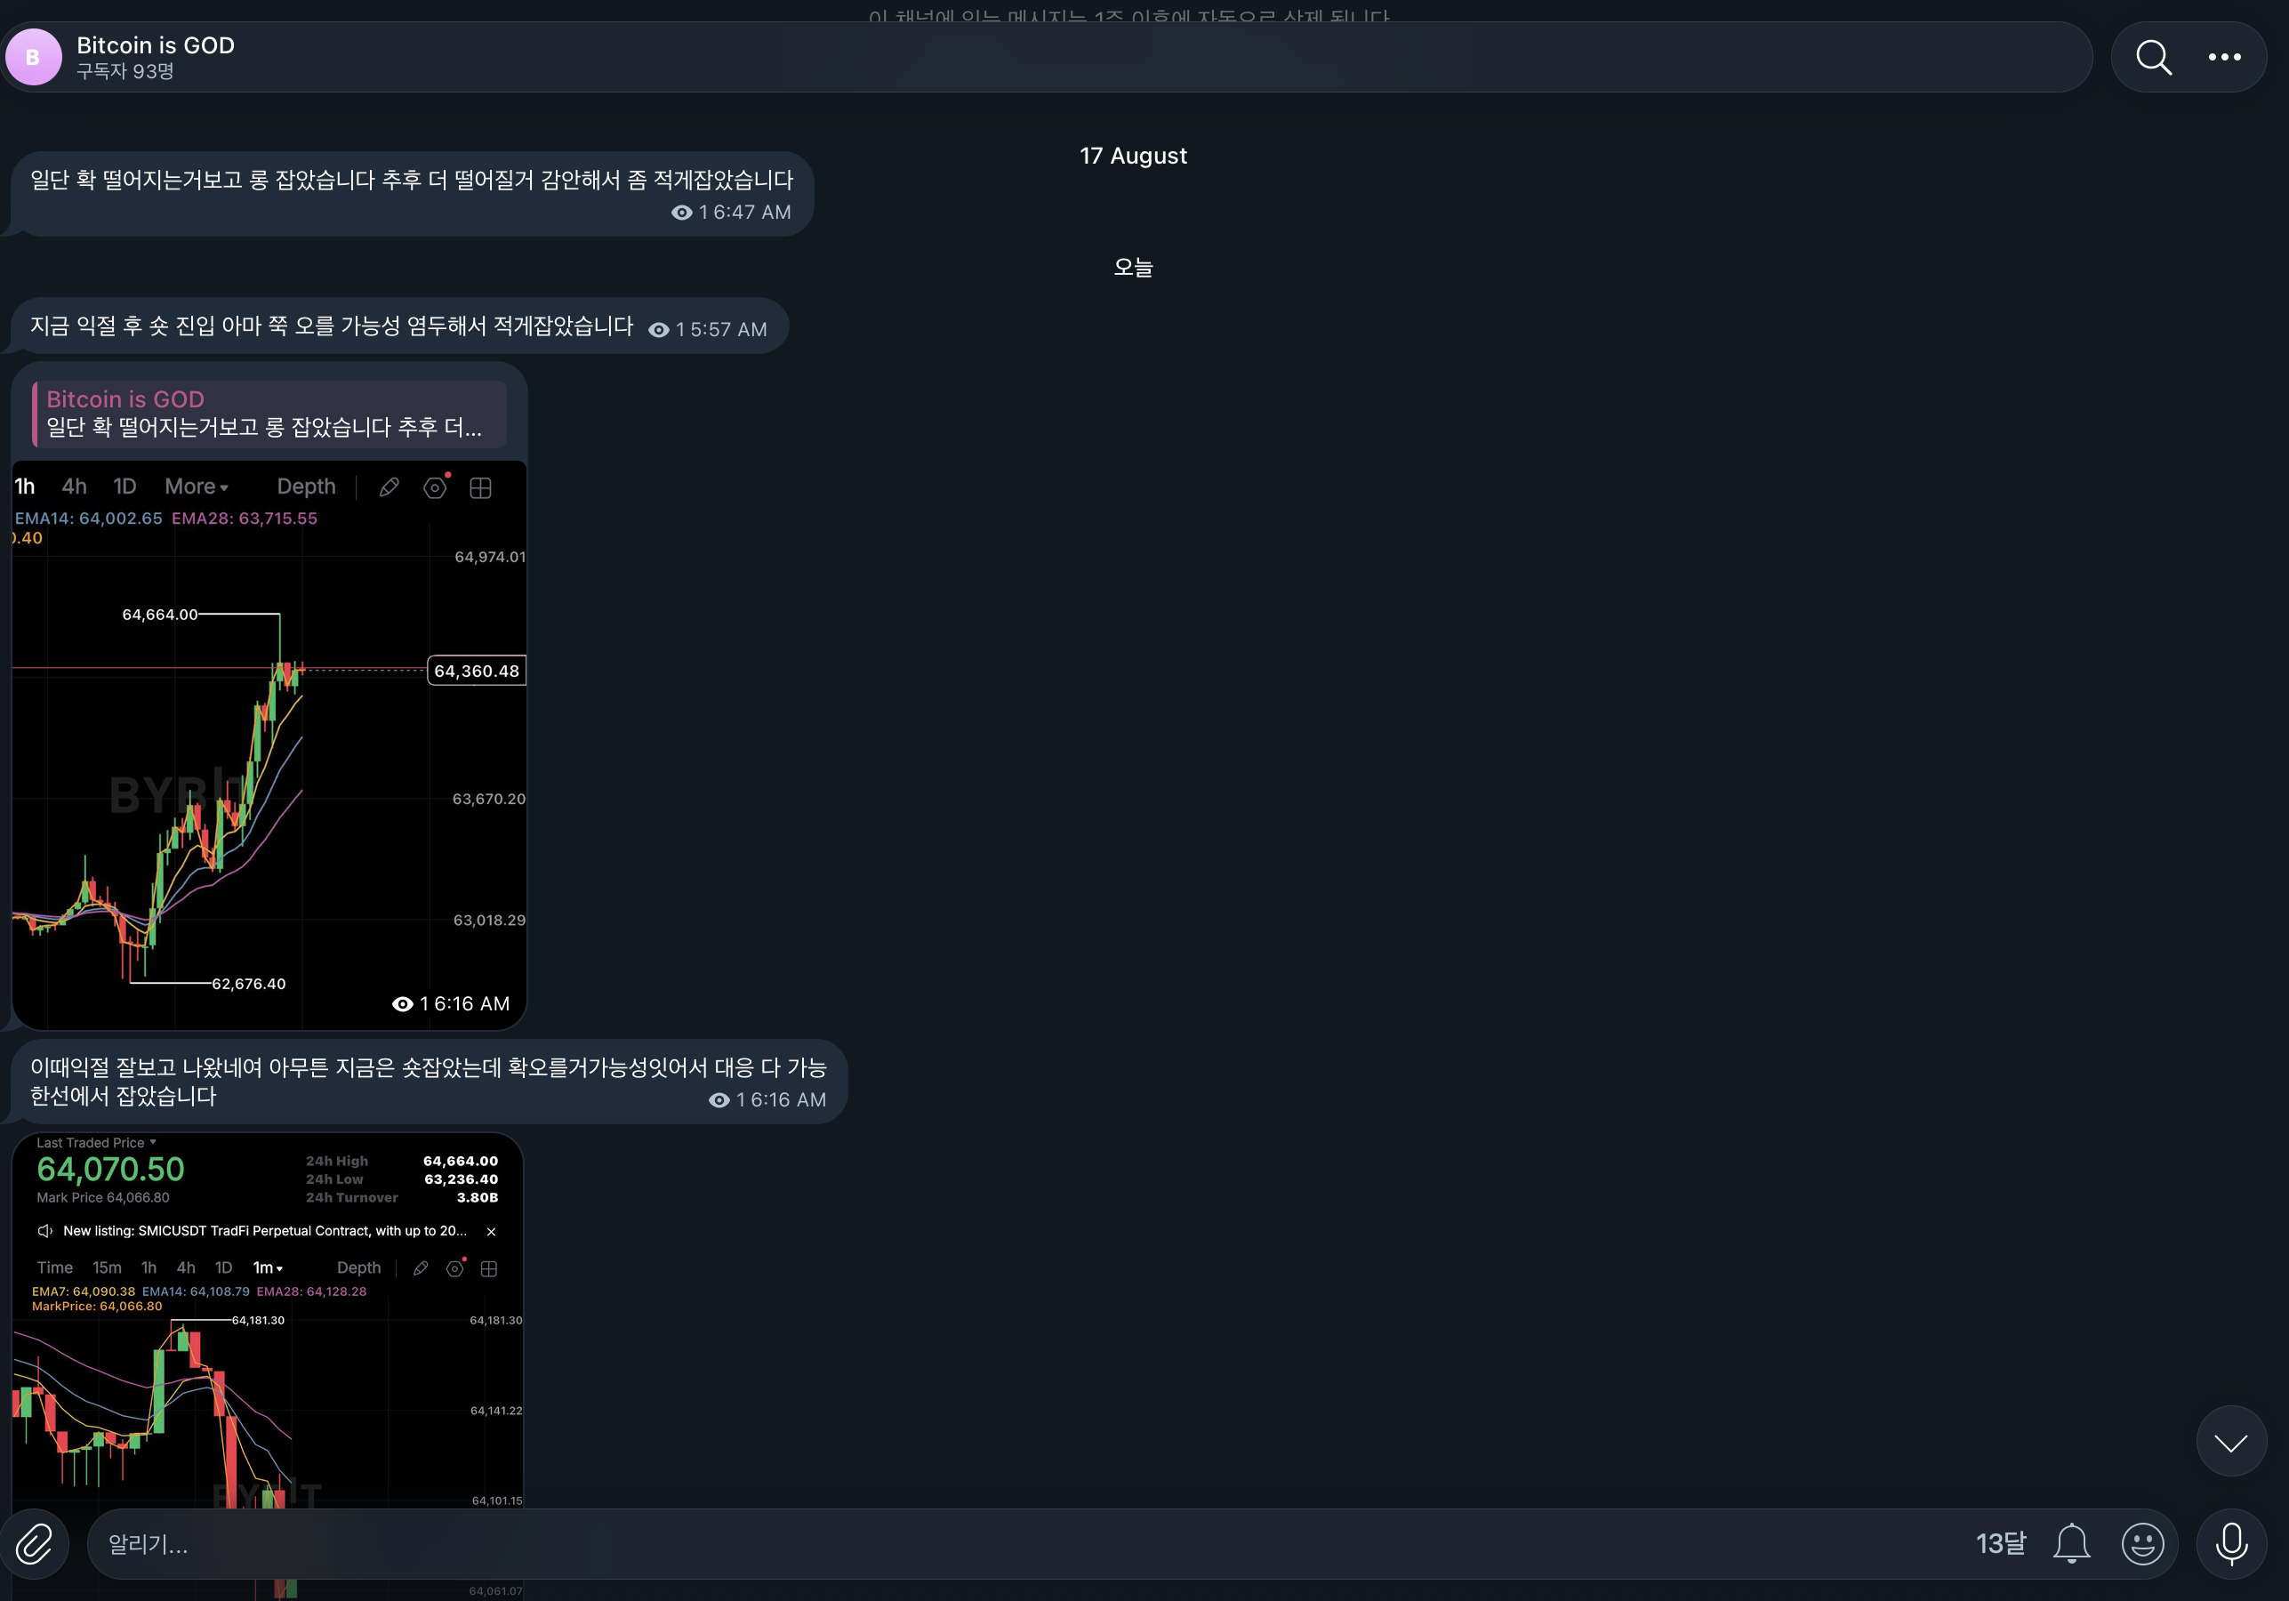Open channel search with magnifier icon
The height and width of the screenshot is (1601, 2289).
point(2154,57)
